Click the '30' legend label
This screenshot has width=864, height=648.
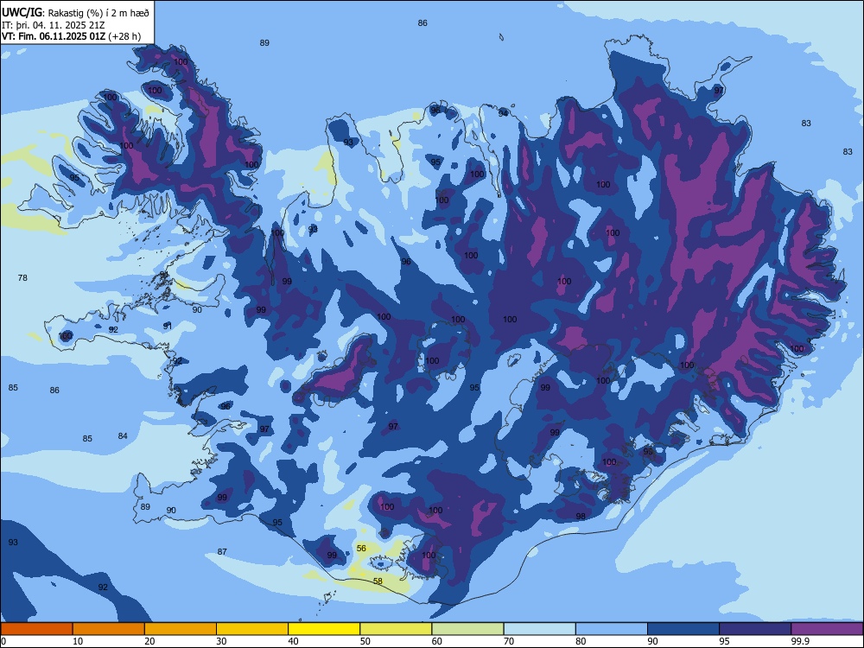click(x=221, y=641)
